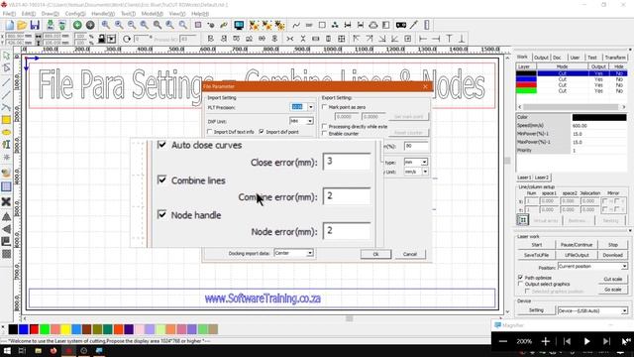The width and height of the screenshot is (634, 357).
Task: Toggle Node handle checkbox in magnifier
Action: pos(161,214)
